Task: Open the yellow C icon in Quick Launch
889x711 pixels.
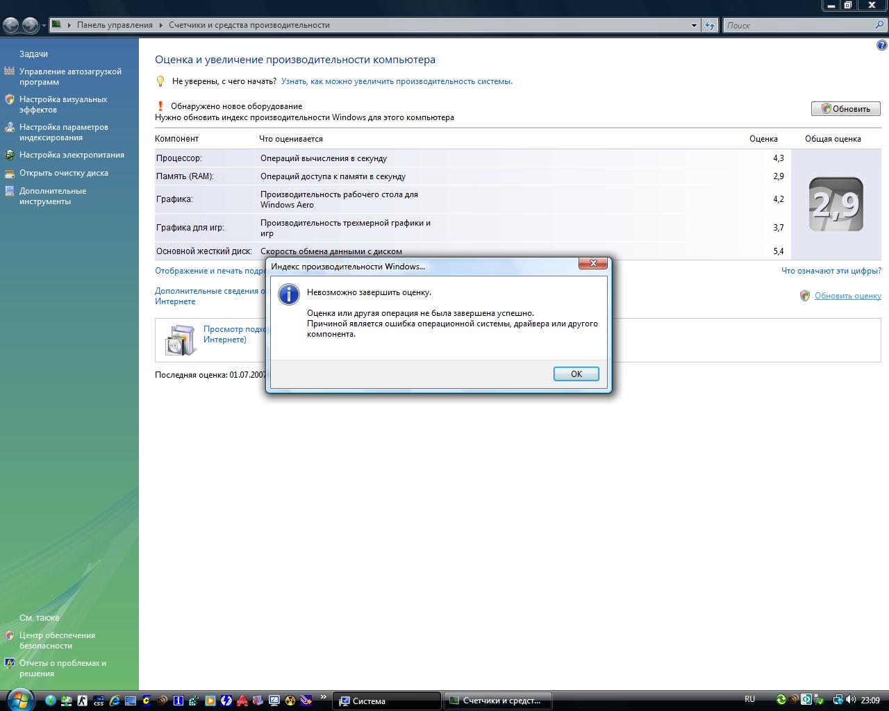Action: coord(147,701)
